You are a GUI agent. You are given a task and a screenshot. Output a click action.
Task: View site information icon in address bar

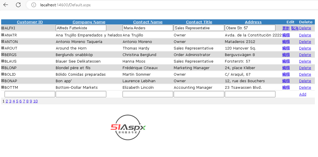pyautogui.click(x=34, y=5)
